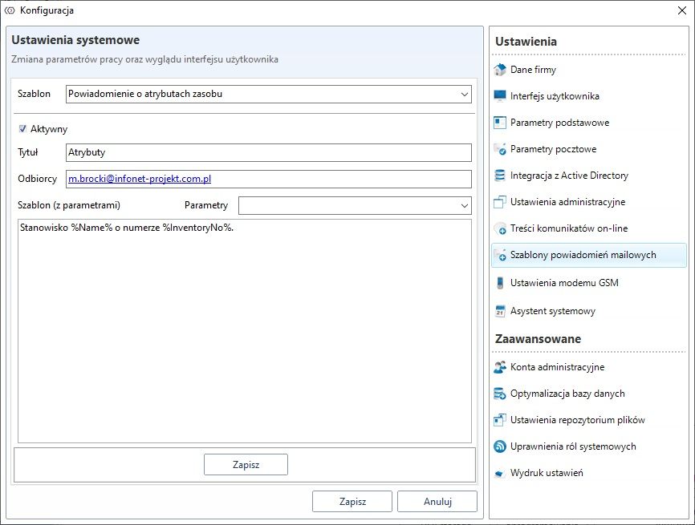
Task: Click the Optymalizacja bazy danych icon
Action: 500,394
